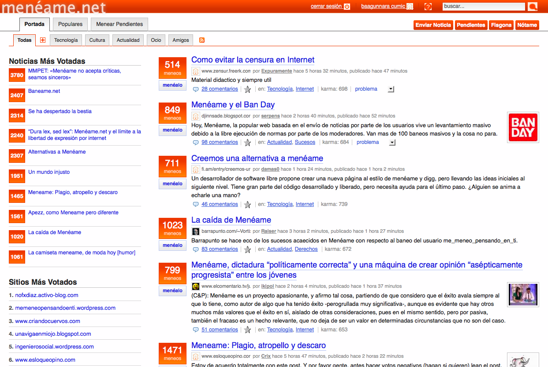This screenshot has width=548, height=367.
Task: Click the magnifier search button icon
Action: (533, 6)
